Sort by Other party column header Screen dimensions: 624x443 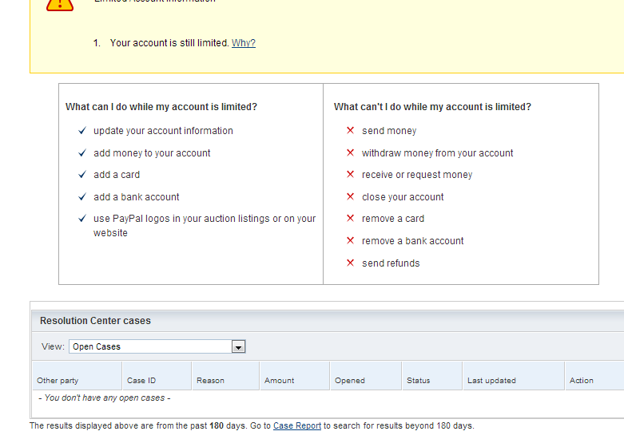pos(58,381)
